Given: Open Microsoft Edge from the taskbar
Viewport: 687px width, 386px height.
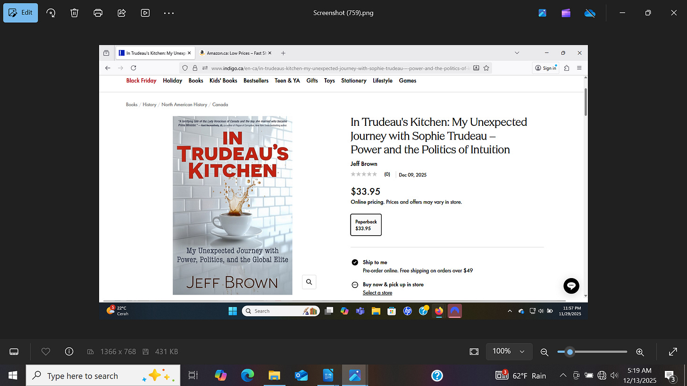Looking at the screenshot, I should (x=247, y=375).
